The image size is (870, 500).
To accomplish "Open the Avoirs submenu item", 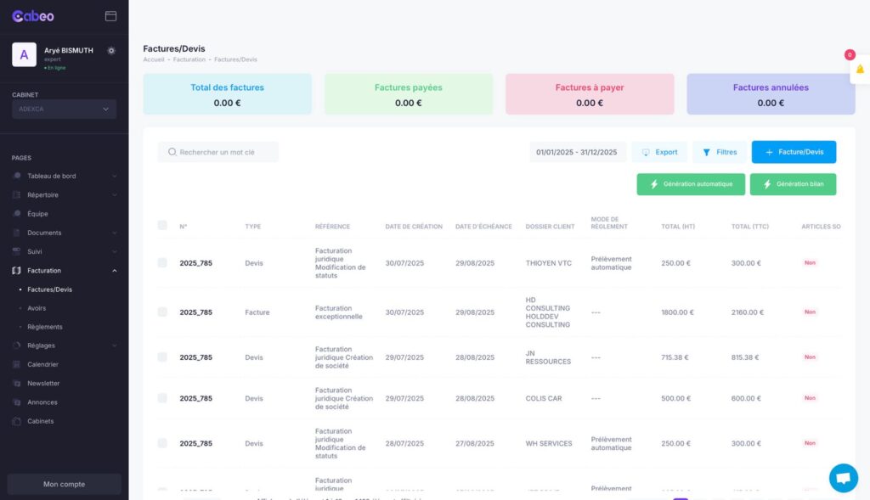I will point(37,308).
